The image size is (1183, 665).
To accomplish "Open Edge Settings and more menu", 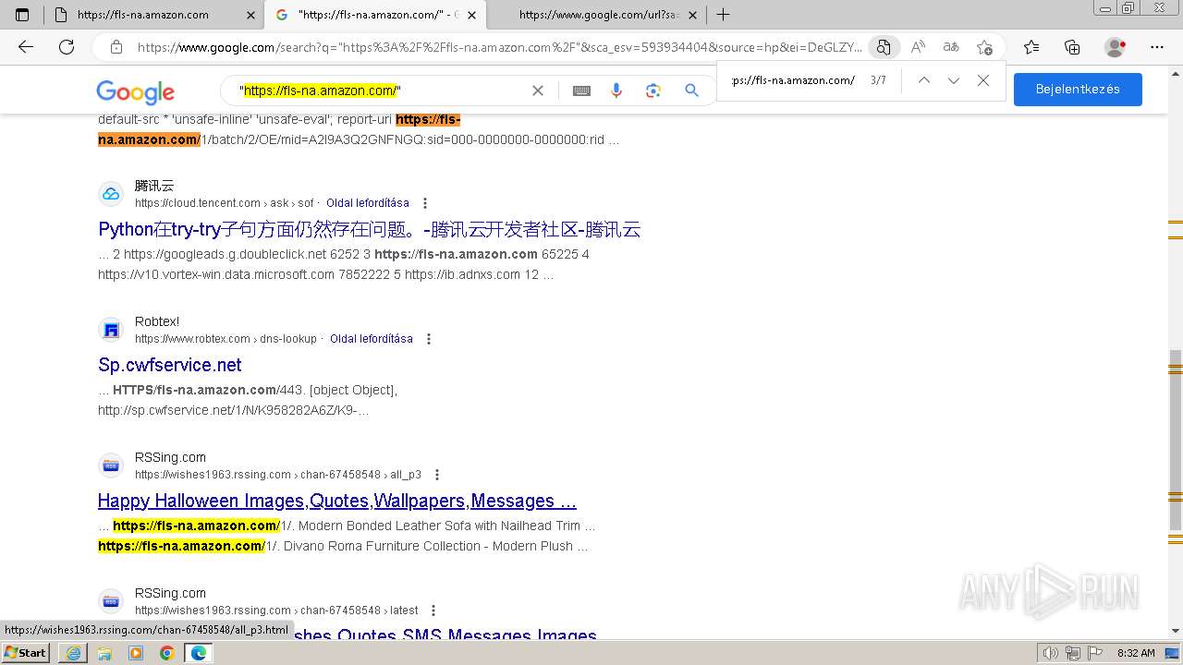I will point(1157,47).
